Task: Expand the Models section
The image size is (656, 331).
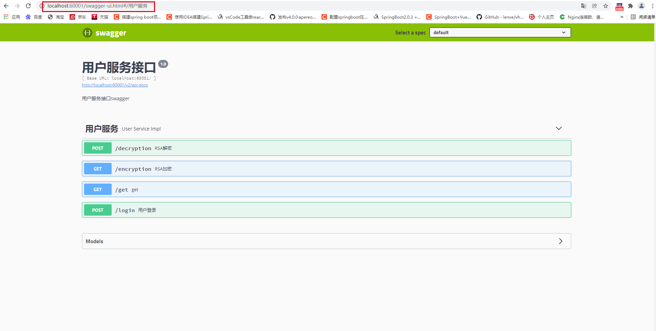Action: pos(560,241)
